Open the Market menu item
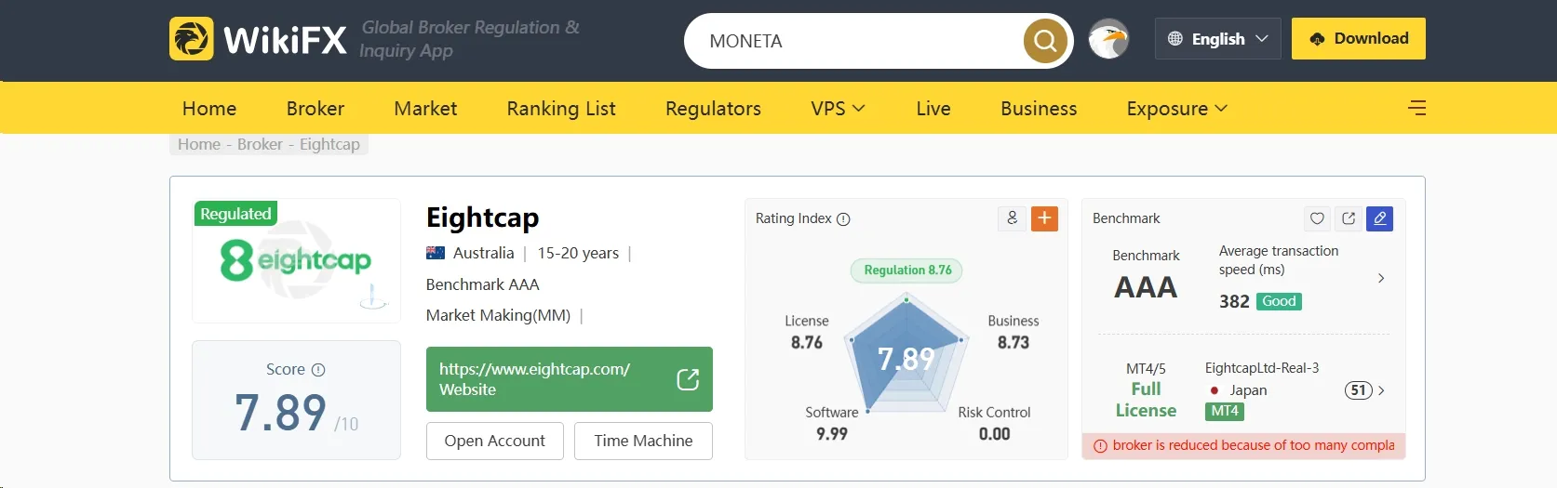The width and height of the screenshot is (1557, 488). tap(425, 108)
